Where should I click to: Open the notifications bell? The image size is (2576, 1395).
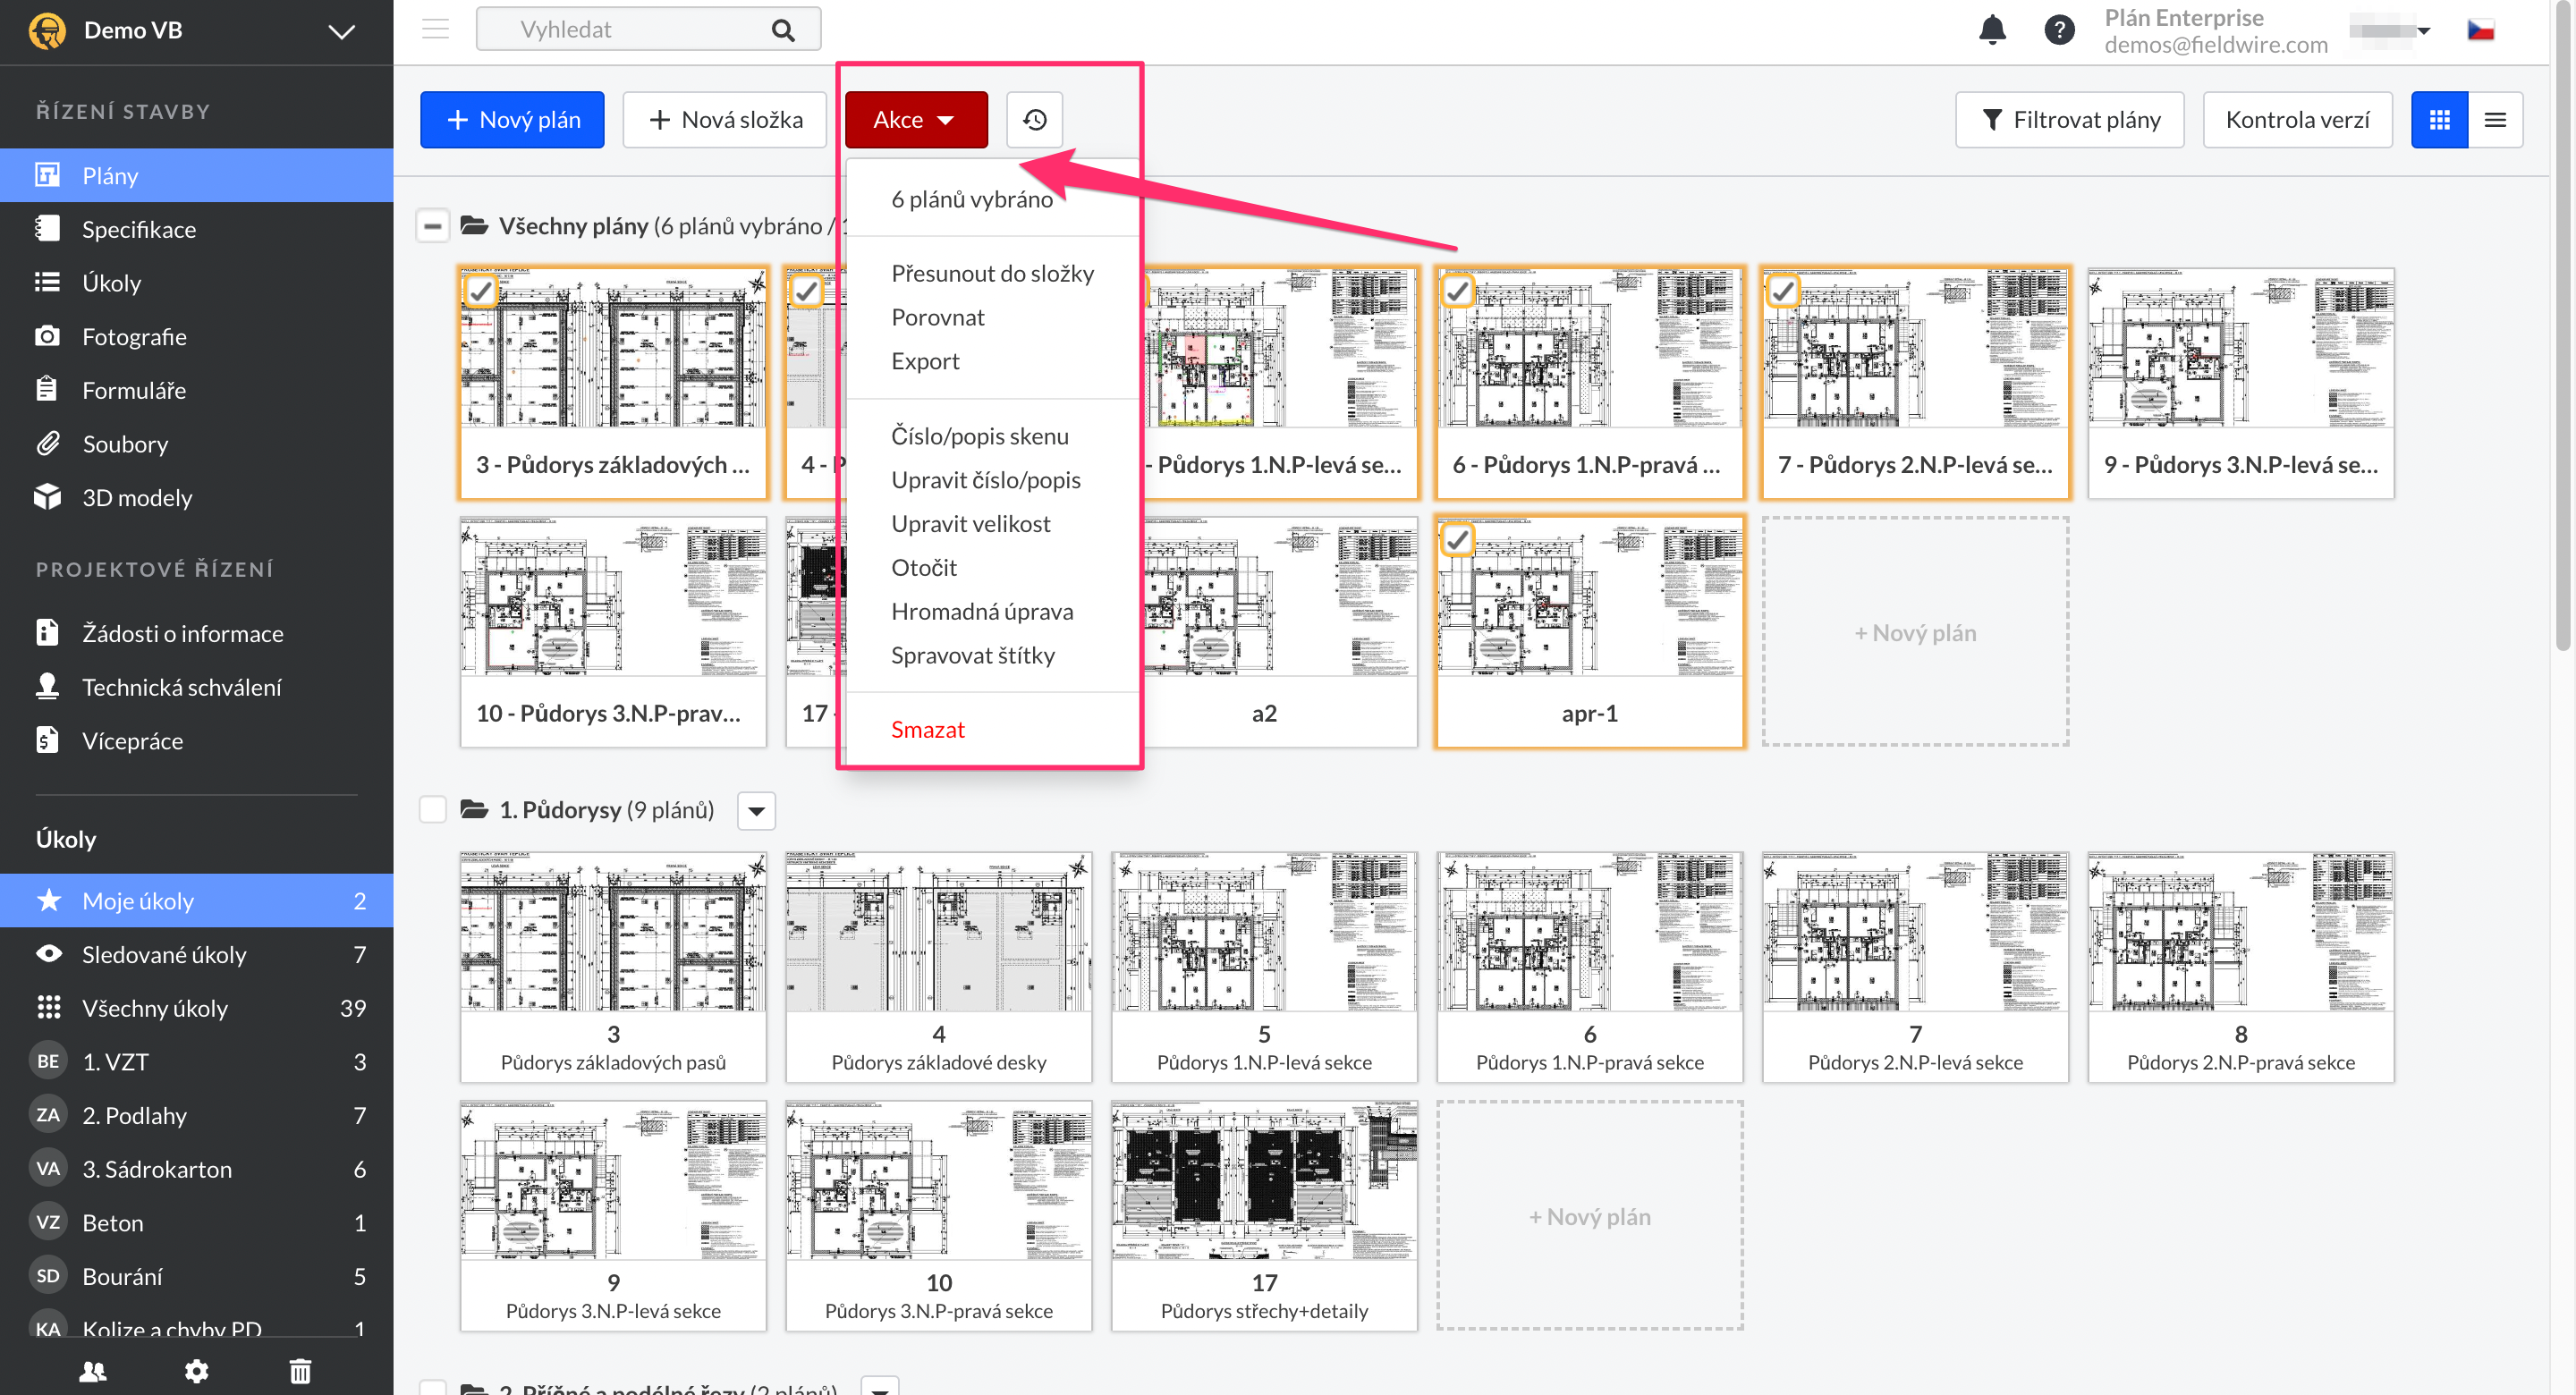click(1991, 30)
